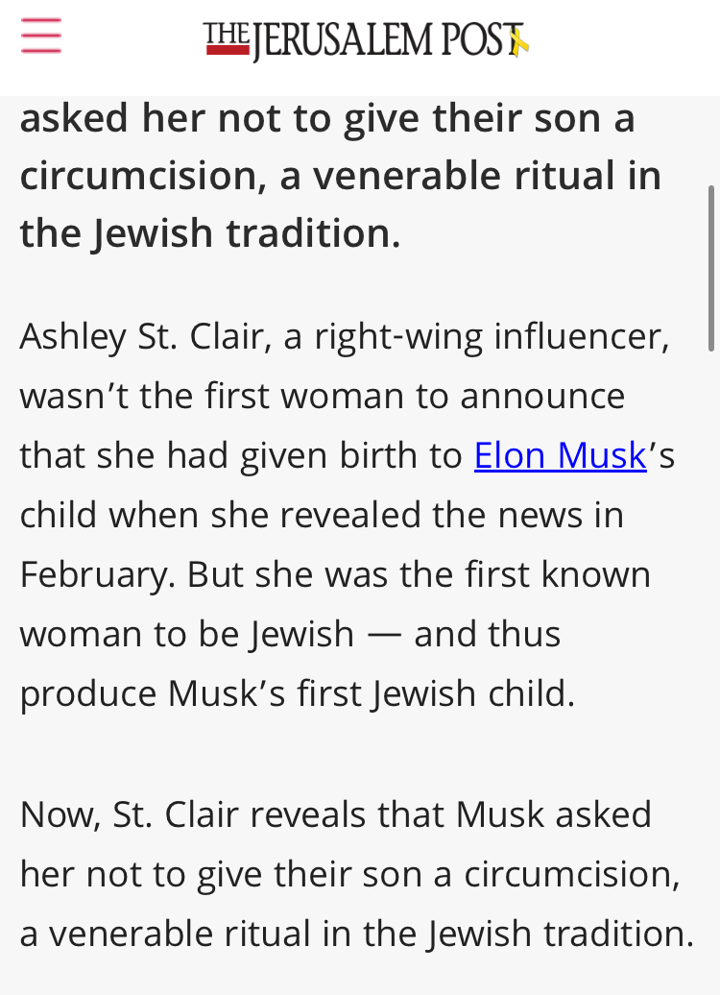Image resolution: width=720 pixels, height=995 pixels.
Task: Open the red hamburger navigation menu
Action: (41, 36)
